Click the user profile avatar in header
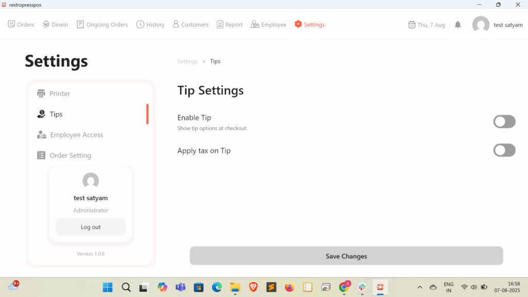This screenshot has height=297, width=528. (481, 25)
